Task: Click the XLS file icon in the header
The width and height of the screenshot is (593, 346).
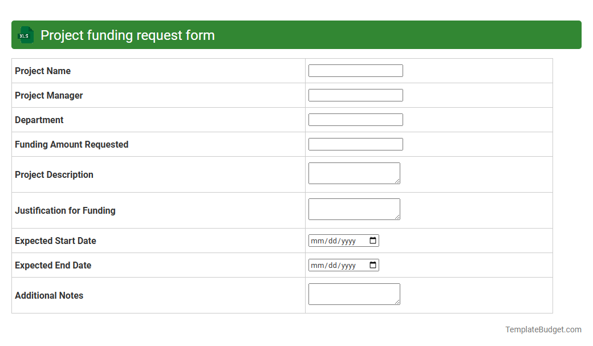Action: coord(25,35)
